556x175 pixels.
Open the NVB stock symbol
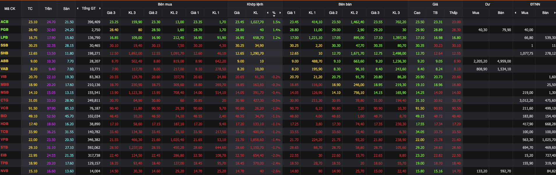(x=4, y=171)
